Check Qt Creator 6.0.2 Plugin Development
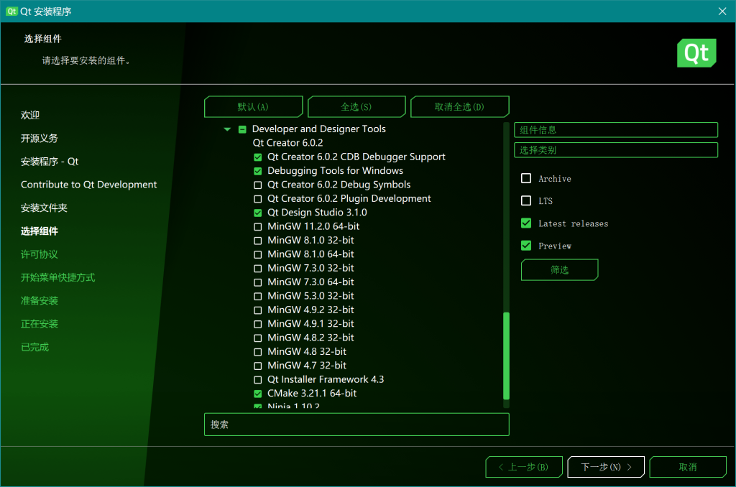The height and width of the screenshot is (487, 736). click(x=258, y=199)
